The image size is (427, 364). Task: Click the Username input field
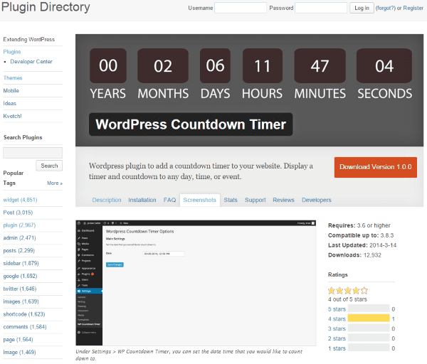(x=241, y=8)
